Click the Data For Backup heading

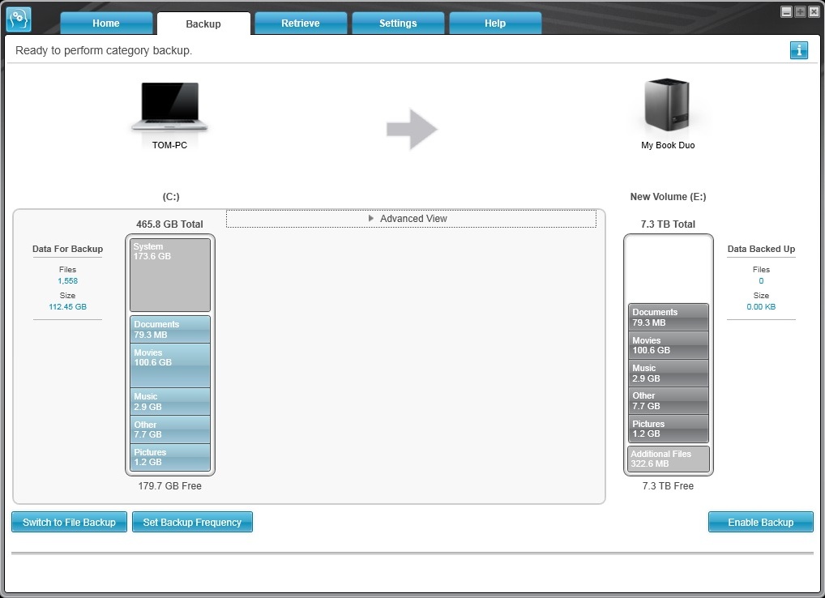click(x=68, y=249)
